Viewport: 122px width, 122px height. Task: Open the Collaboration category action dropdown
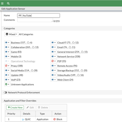click(7, 47)
